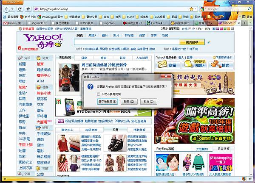The height and width of the screenshot is (183, 255).
Task: Switch to the Vigor2110 tab
Action: pos(39,23)
